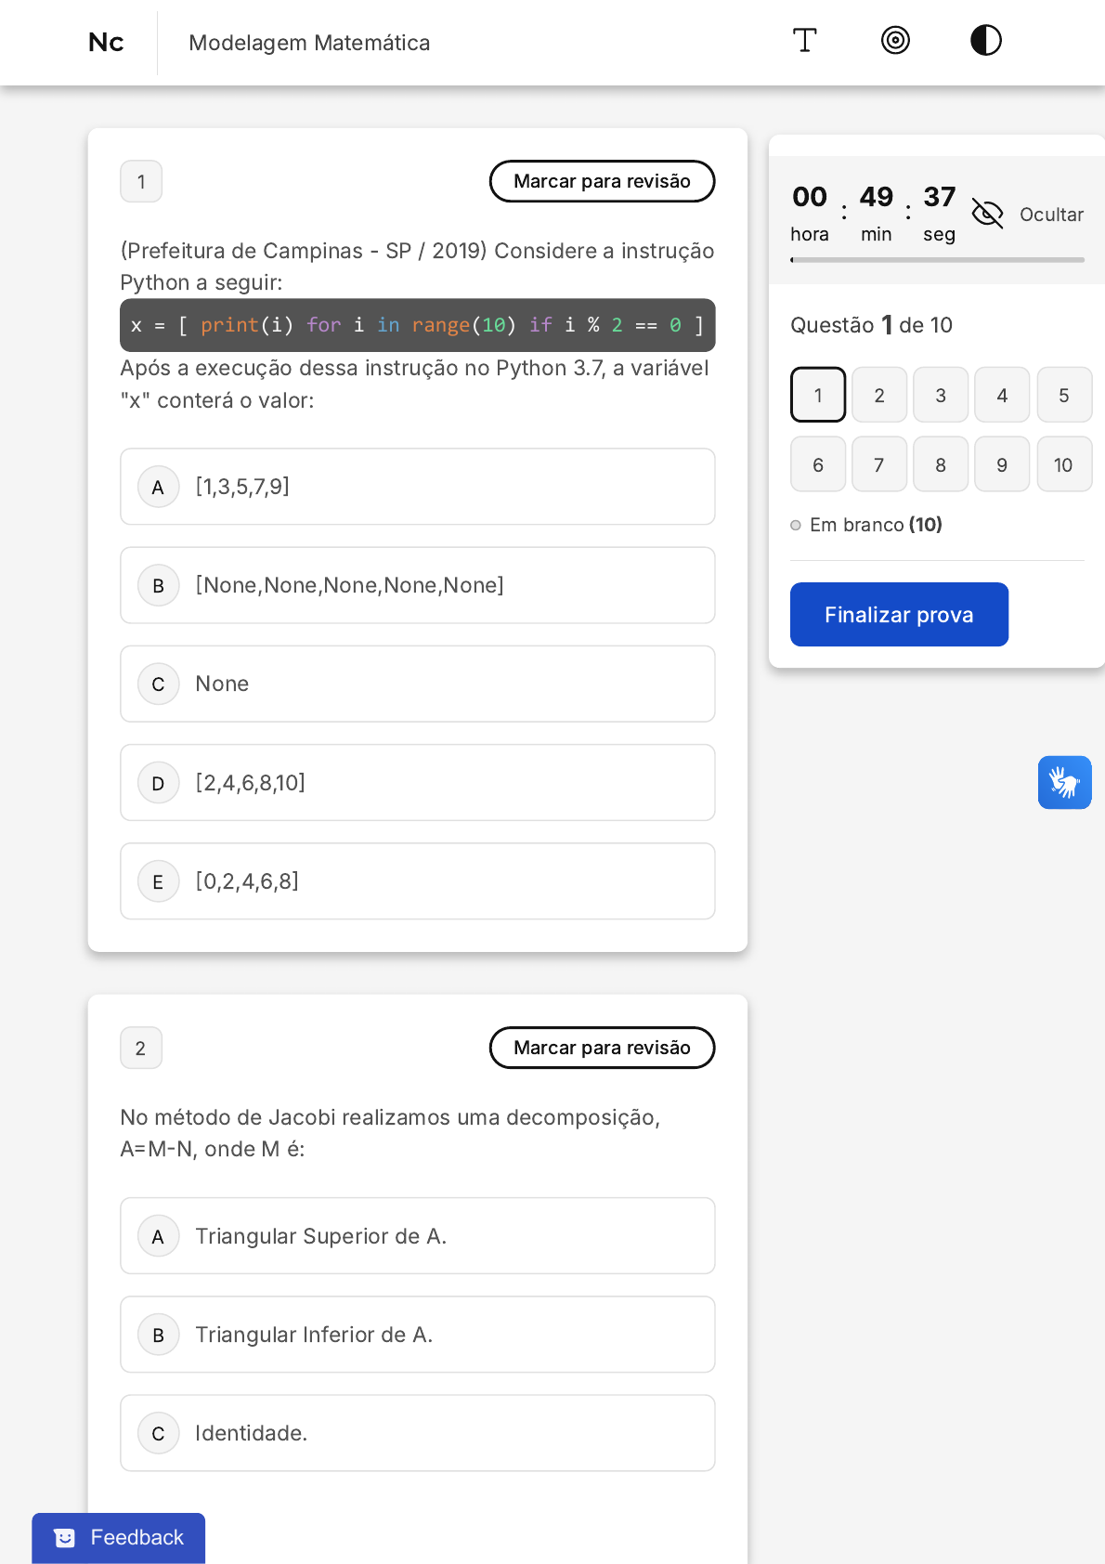Open the sign language accessibility widget
This screenshot has height=1564, width=1105.
(1064, 782)
